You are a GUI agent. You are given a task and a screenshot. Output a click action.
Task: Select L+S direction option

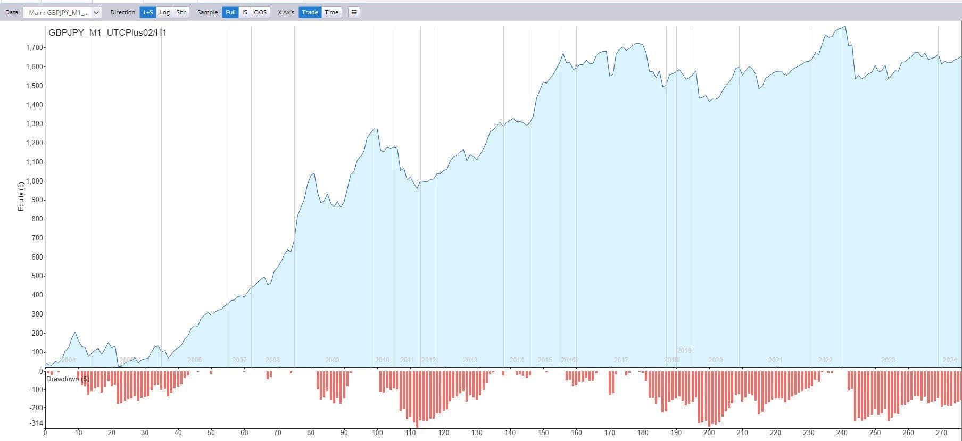148,12
